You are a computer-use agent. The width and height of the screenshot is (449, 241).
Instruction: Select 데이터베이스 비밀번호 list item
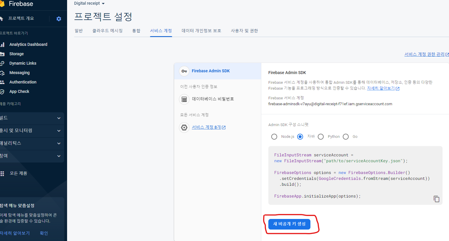(217, 99)
